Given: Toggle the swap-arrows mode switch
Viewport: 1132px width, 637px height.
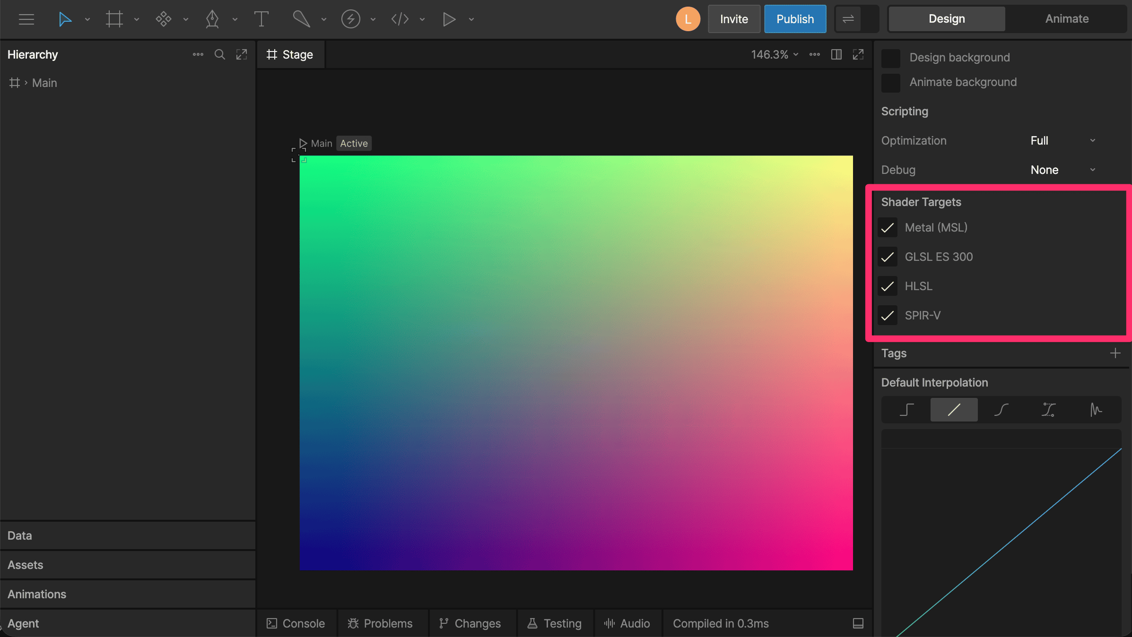Looking at the screenshot, I should 857,19.
